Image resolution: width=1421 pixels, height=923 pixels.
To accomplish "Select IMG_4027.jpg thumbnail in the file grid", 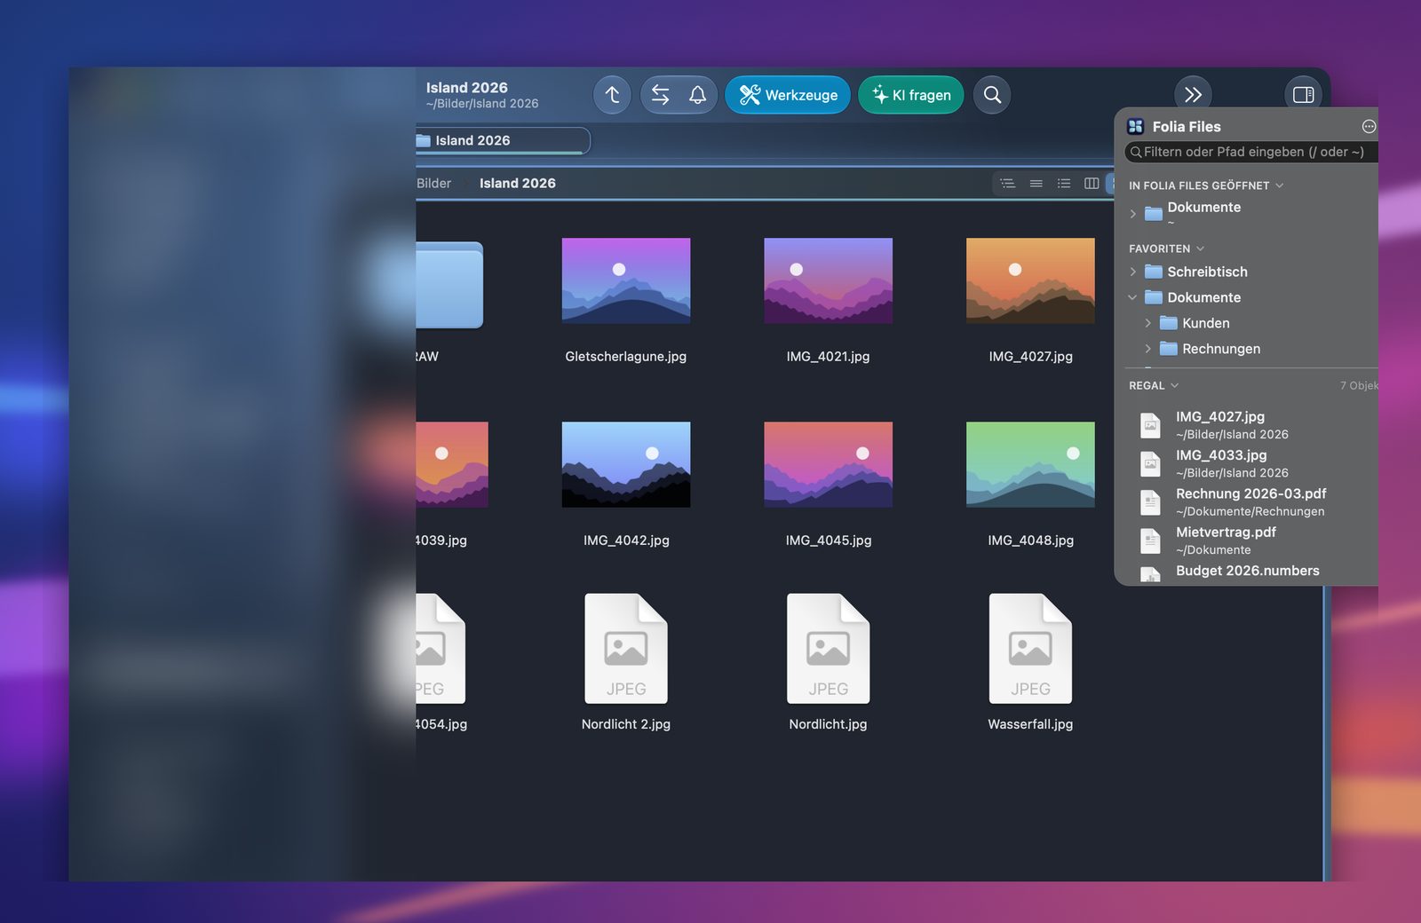I will [x=1030, y=280].
